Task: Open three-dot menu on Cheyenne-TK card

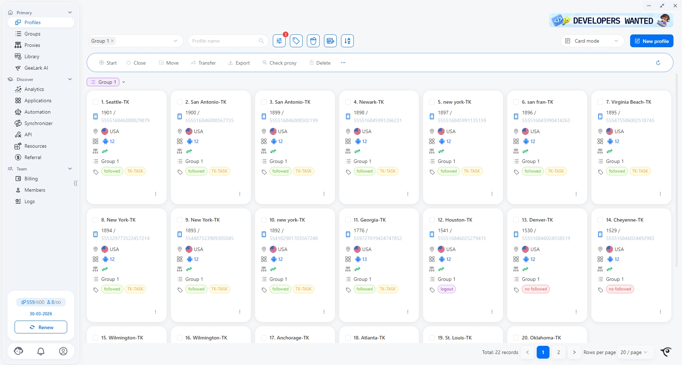Action: 660,312
